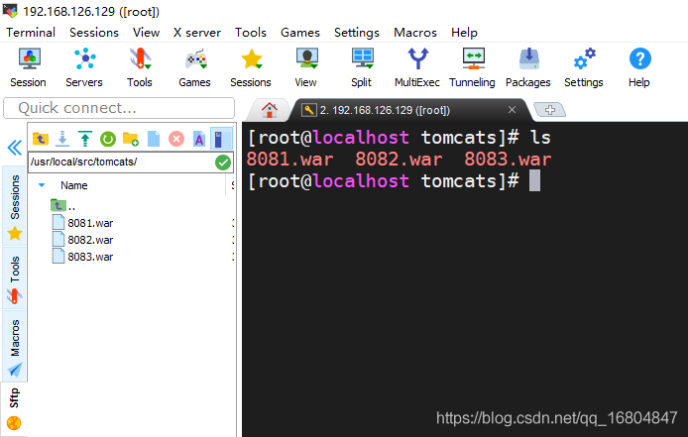Open the Session toolbar button
The height and width of the screenshot is (437, 688).
coord(28,67)
